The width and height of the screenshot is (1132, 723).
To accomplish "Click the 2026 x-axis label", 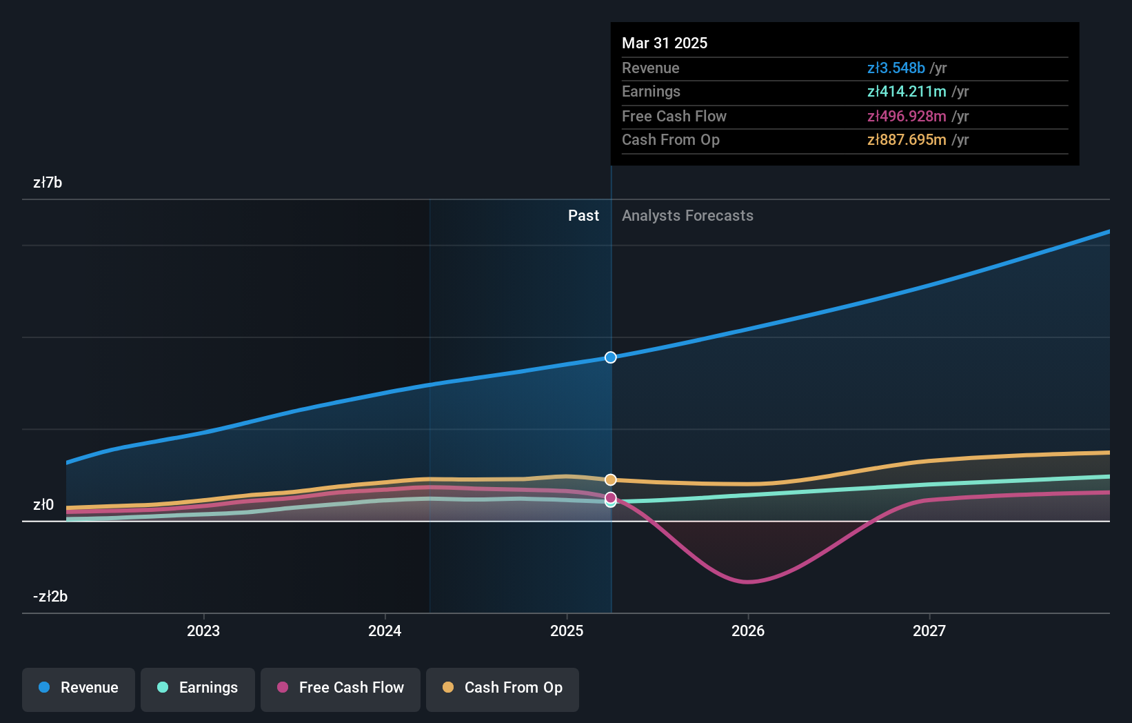I will tap(748, 631).
